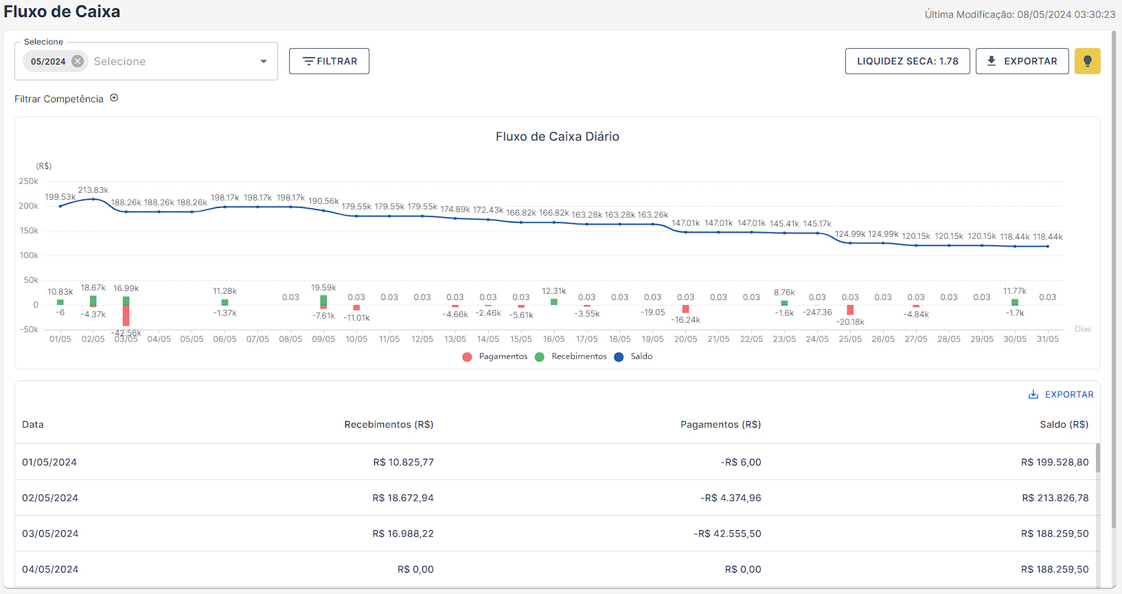Click the table's vertical scrollbar thumb
The image size is (1122, 594).
[1097, 458]
